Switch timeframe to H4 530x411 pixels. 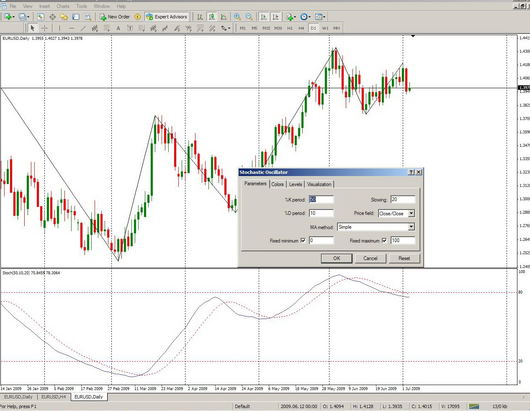(301, 28)
